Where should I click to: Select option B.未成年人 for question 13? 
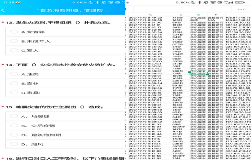tap(14, 41)
